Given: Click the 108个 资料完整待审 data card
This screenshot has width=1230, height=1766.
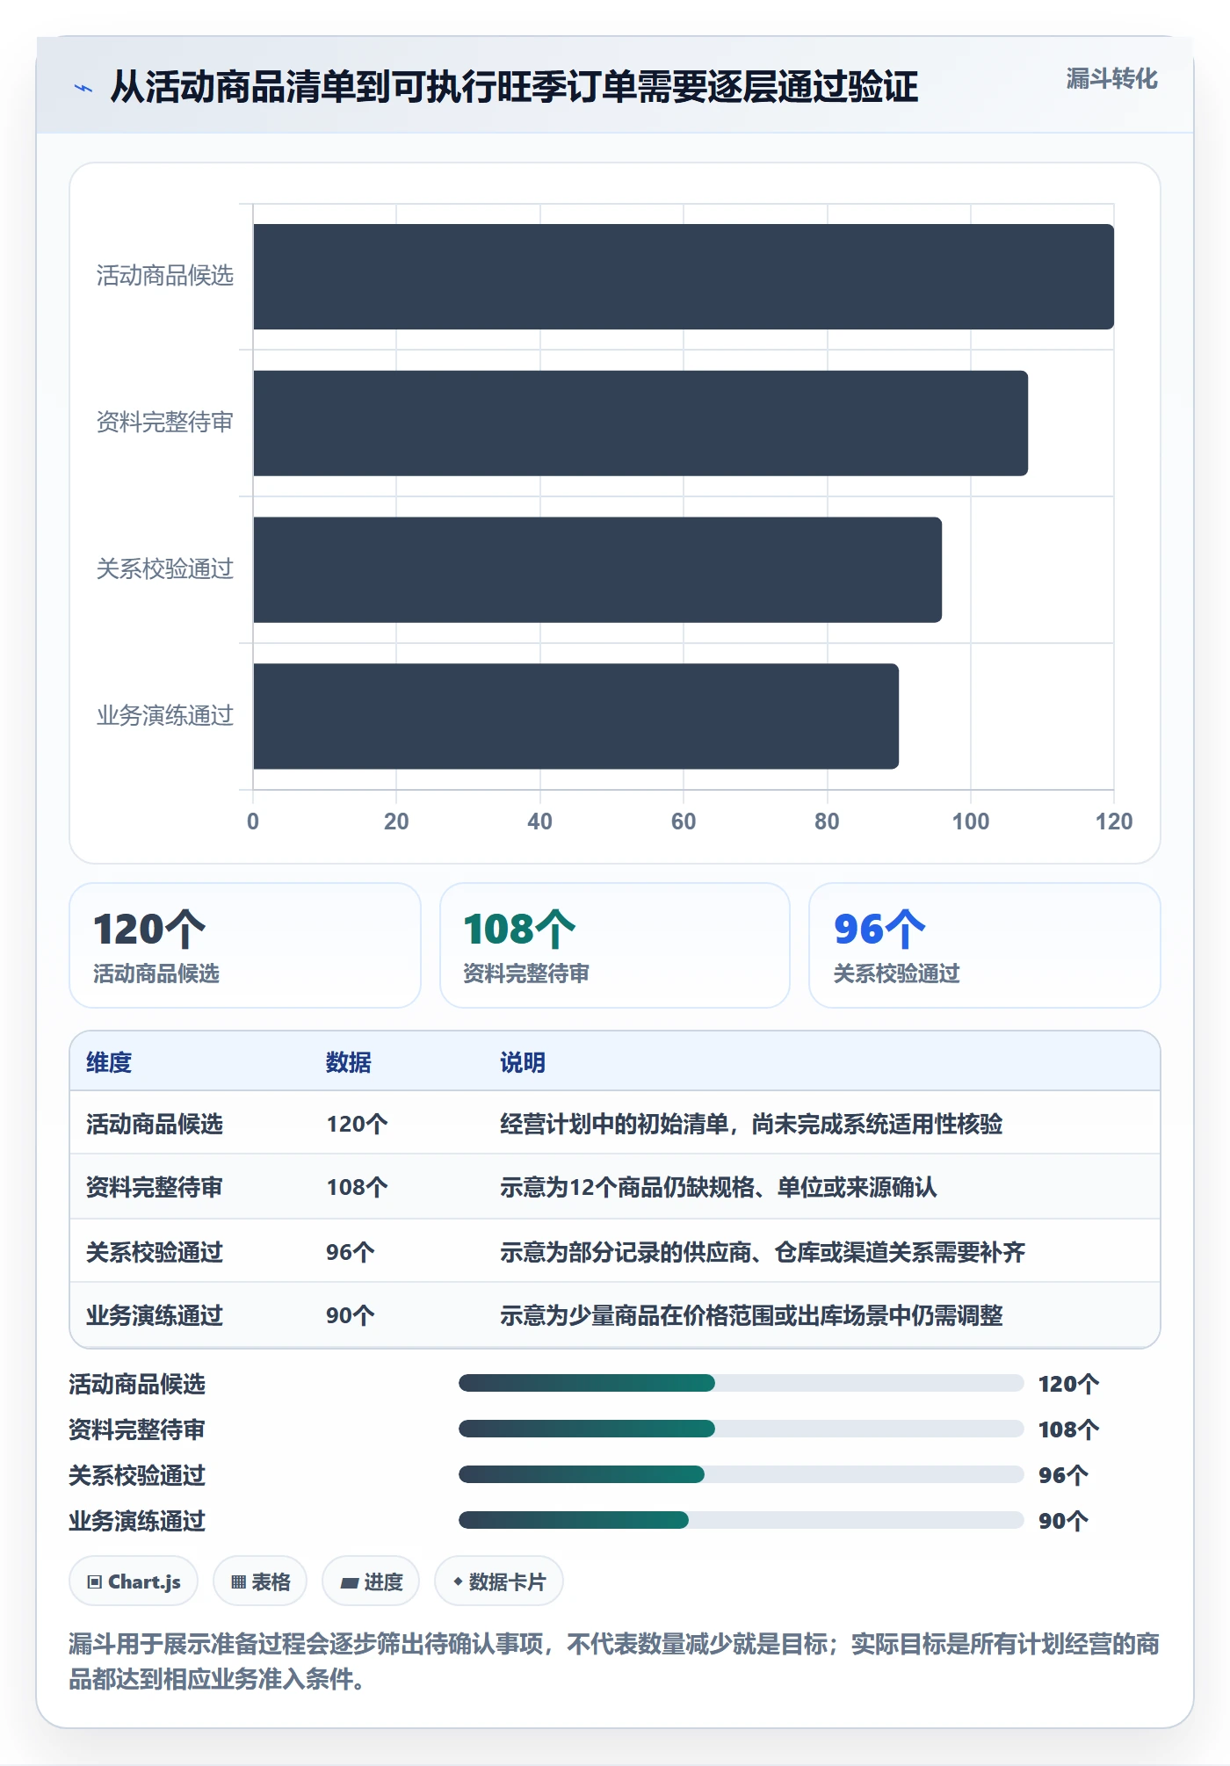Looking at the screenshot, I should (x=615, y=945).
